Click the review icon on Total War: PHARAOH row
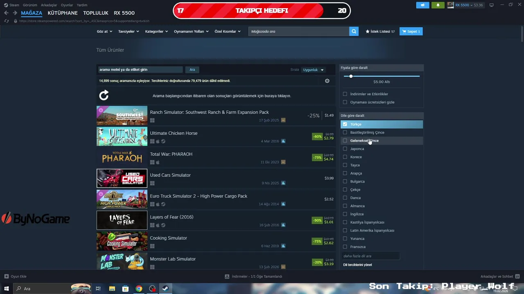The height and width of the screenshot is (294, 524). [283, 162]
